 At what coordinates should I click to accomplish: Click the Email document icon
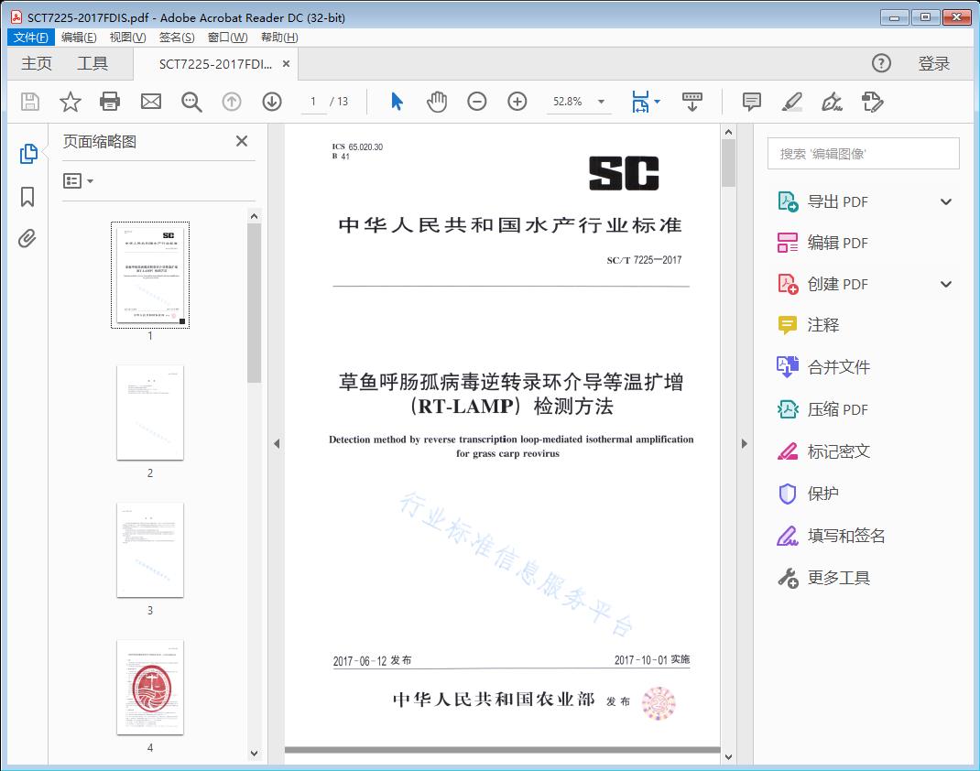point(150,102)
